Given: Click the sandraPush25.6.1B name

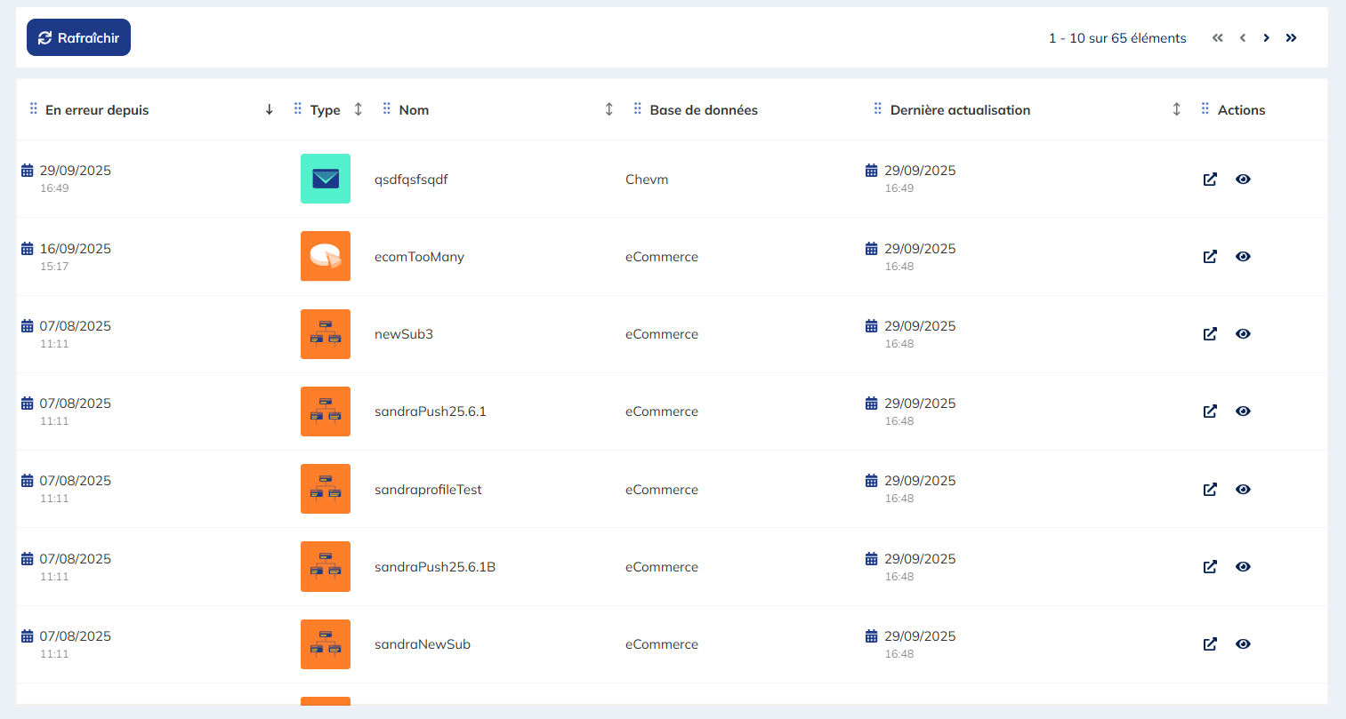Looking at the screenshot, I should pyautogui.click(x=435, y=567).
